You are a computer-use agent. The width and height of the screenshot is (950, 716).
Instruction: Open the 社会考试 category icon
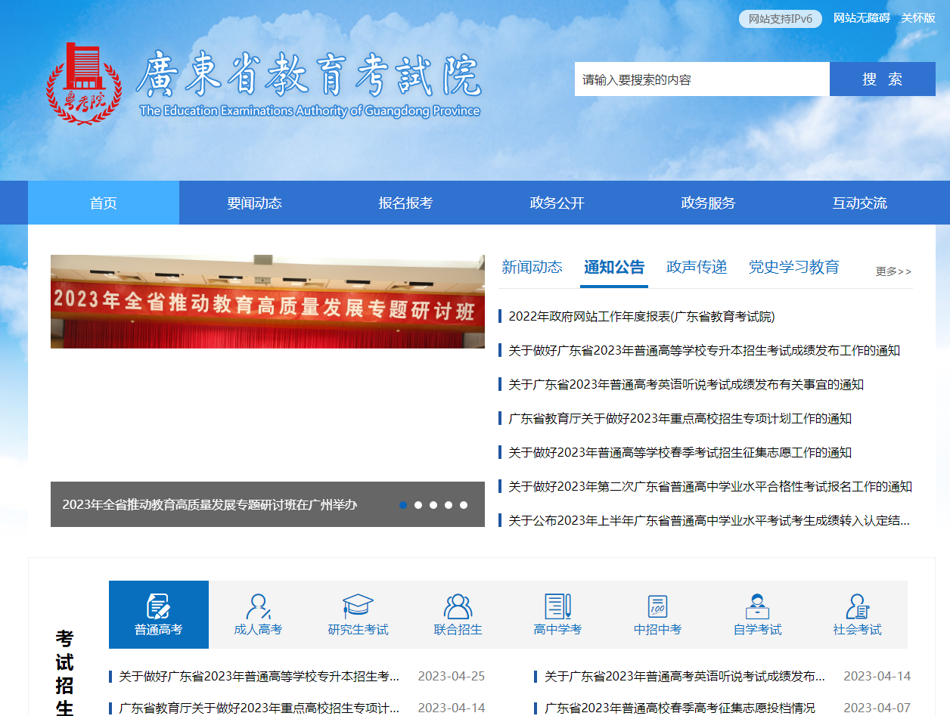(x=858, y=615)
